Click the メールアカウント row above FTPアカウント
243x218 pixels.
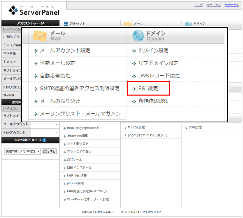coord(30,124)
